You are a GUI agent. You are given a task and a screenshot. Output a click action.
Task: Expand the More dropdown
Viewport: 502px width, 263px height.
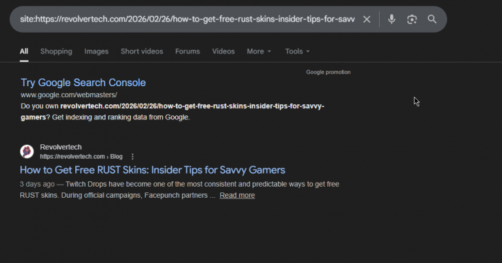pyautogui.click(x=259, y=52)
